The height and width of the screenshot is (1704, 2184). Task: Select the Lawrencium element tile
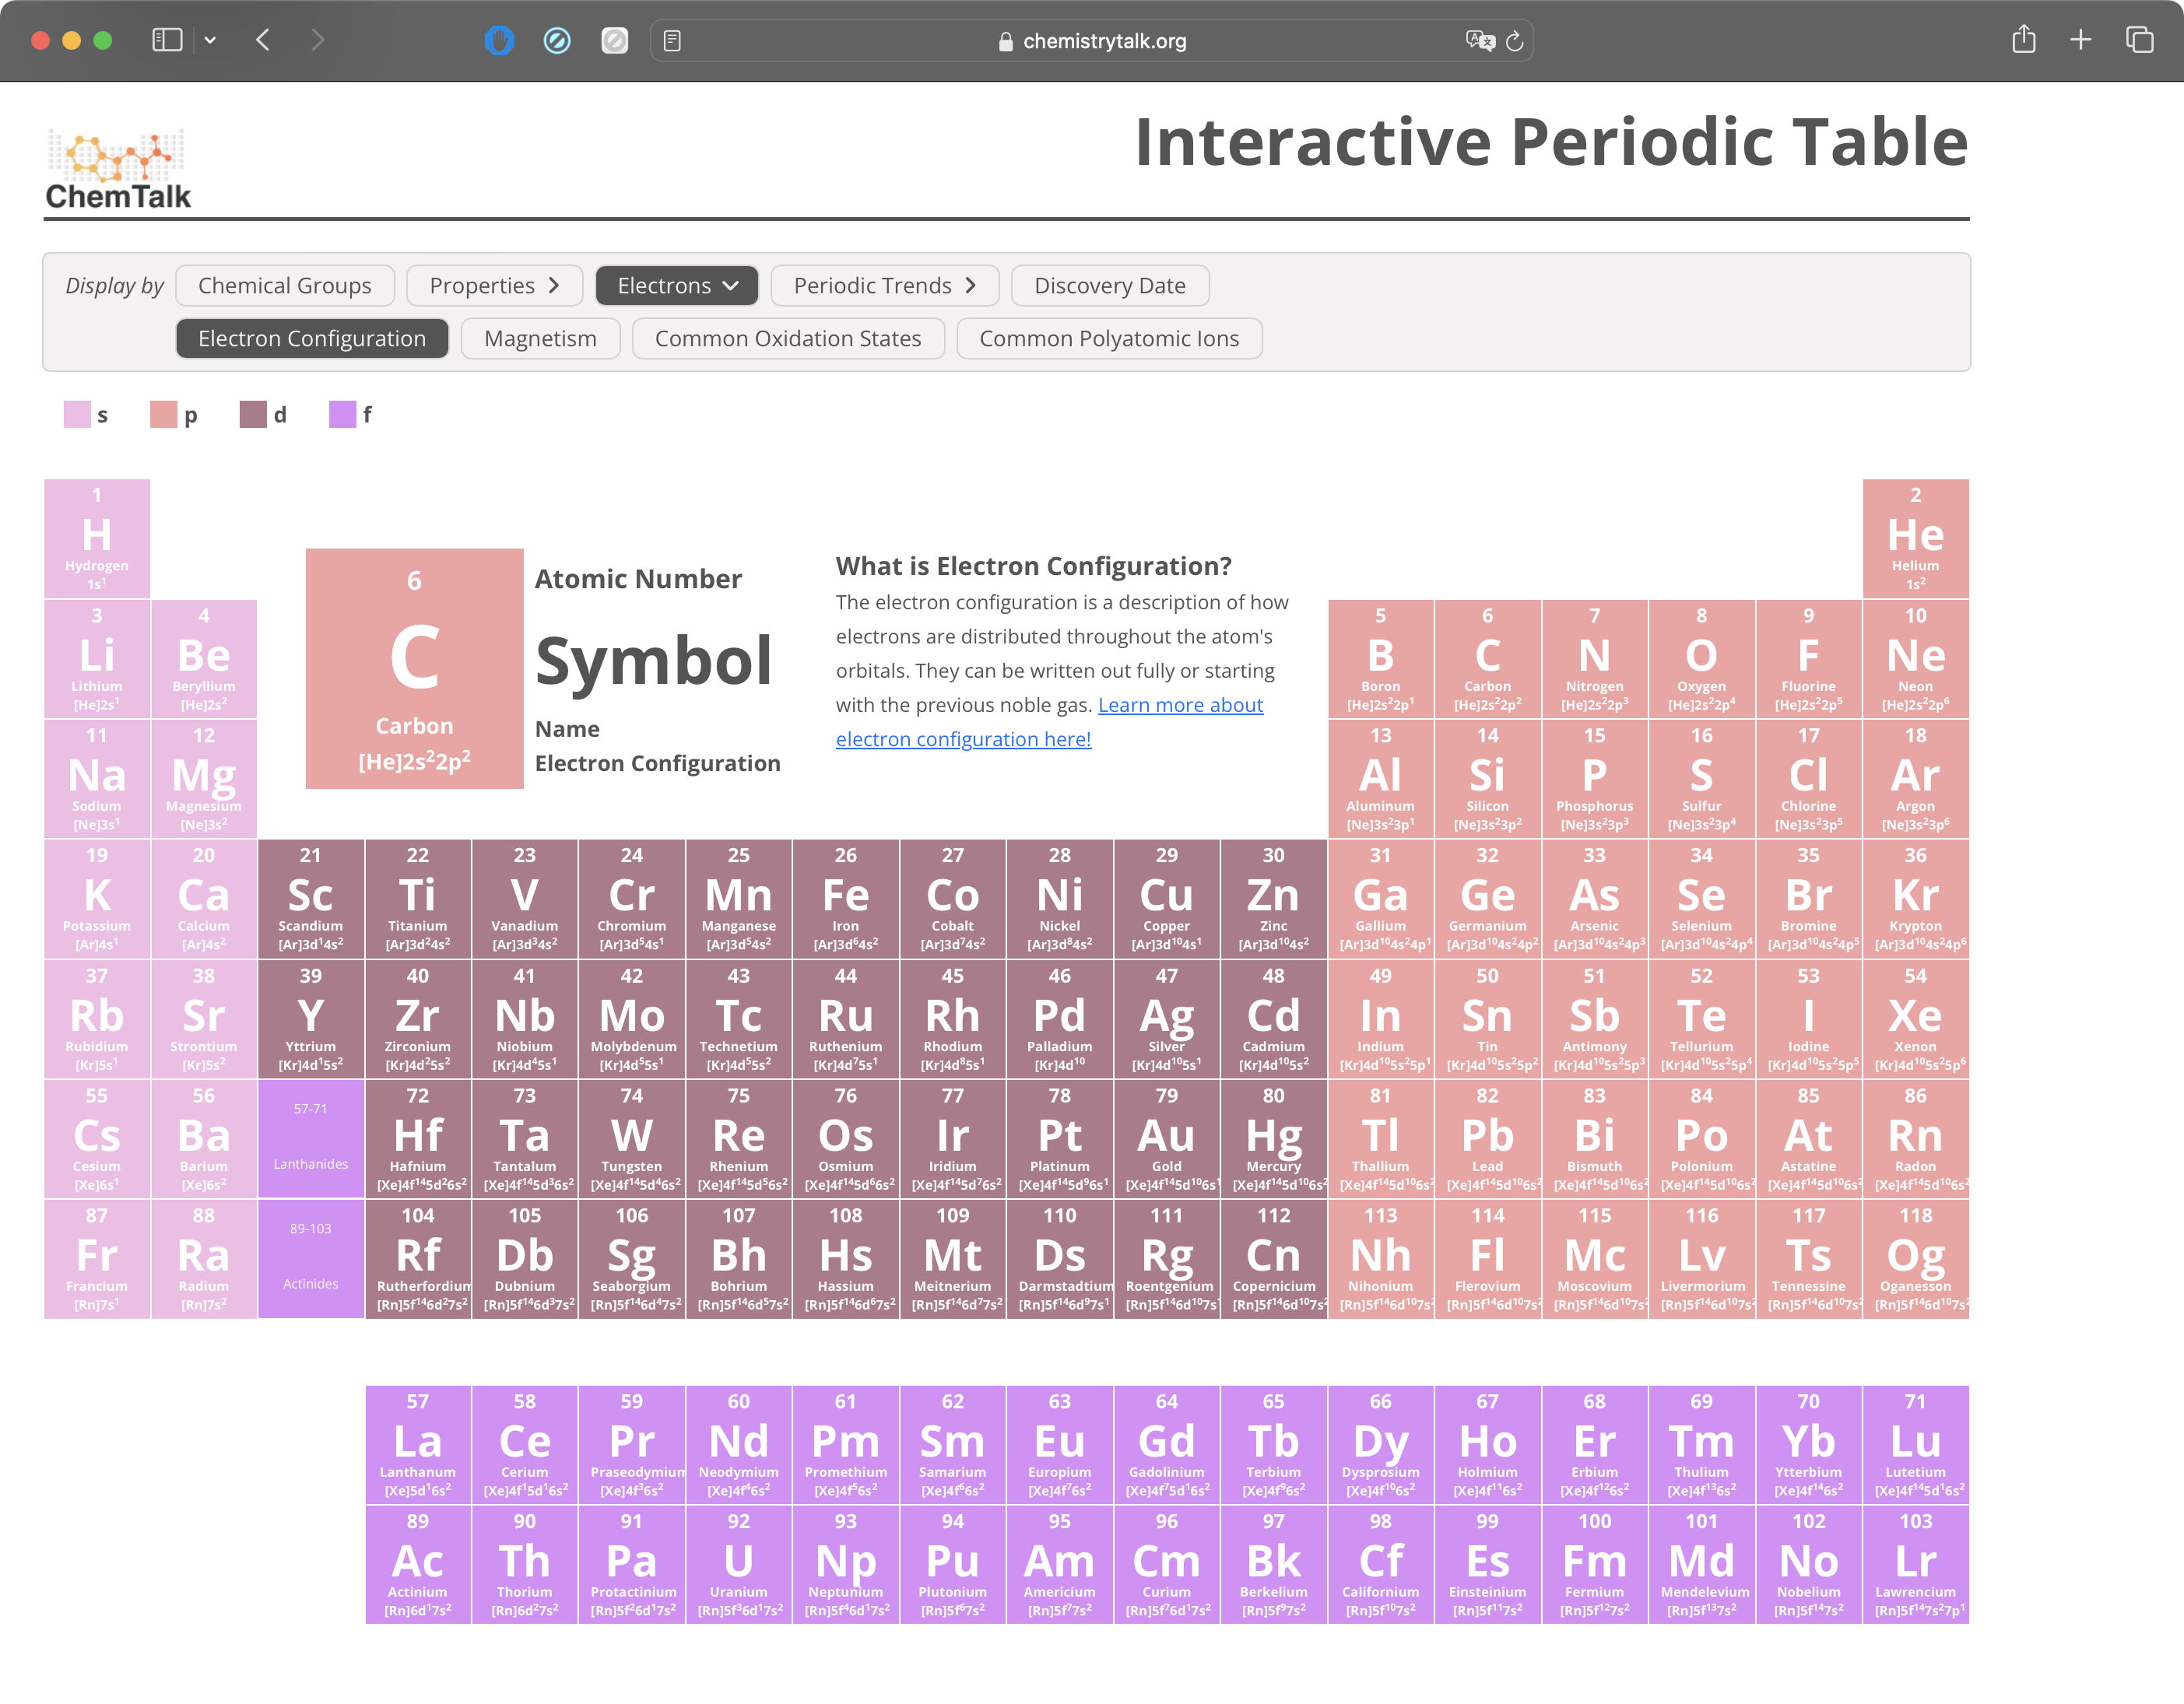[1915, 1564]
